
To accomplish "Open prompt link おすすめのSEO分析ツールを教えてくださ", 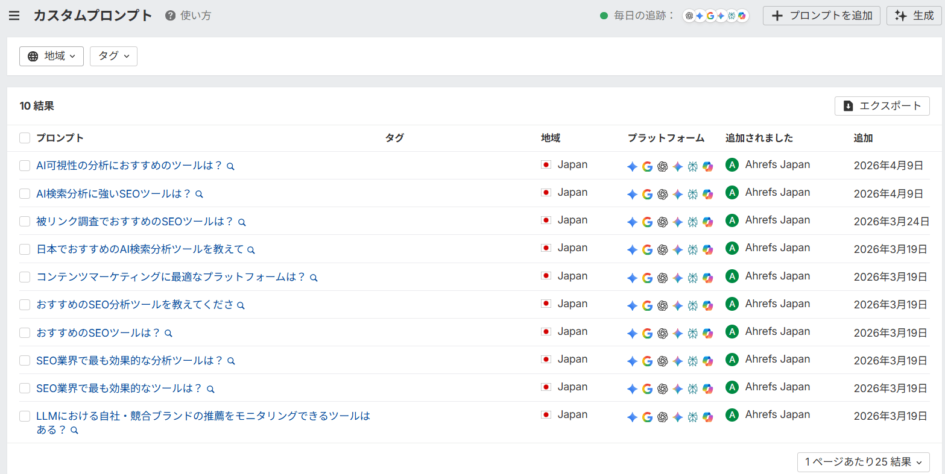I will pyautogui.click(x=135, y=305).
